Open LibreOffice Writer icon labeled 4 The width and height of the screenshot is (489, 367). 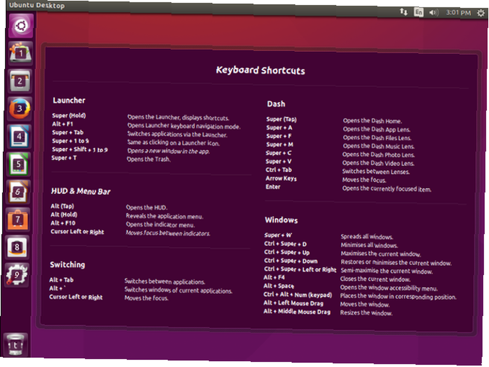19,136
